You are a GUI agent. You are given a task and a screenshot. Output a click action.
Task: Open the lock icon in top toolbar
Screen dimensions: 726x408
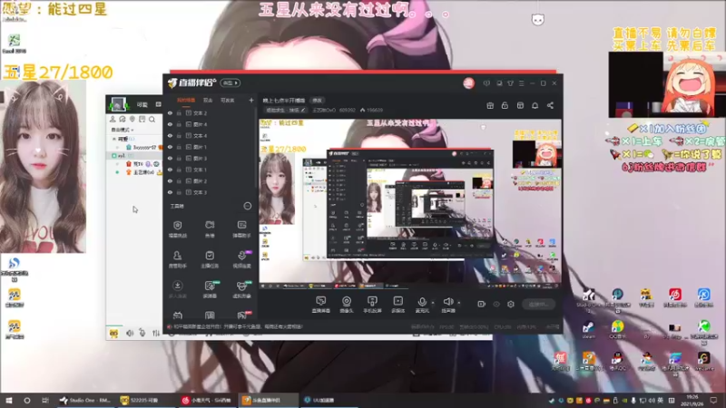point(505,105)
